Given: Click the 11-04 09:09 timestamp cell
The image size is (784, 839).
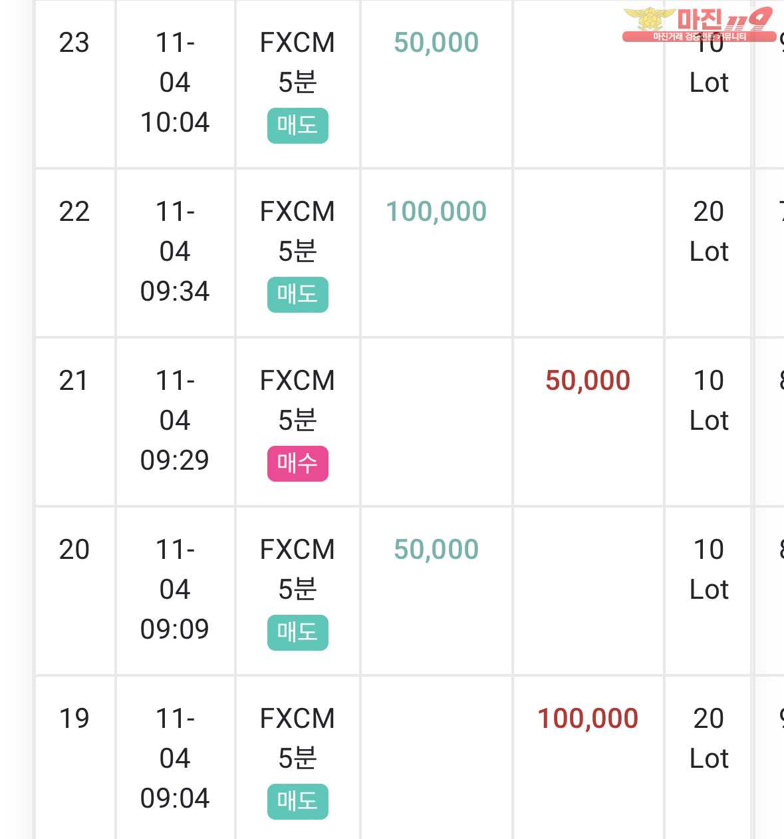Looking at the screenshot, I should coord(175,589).
